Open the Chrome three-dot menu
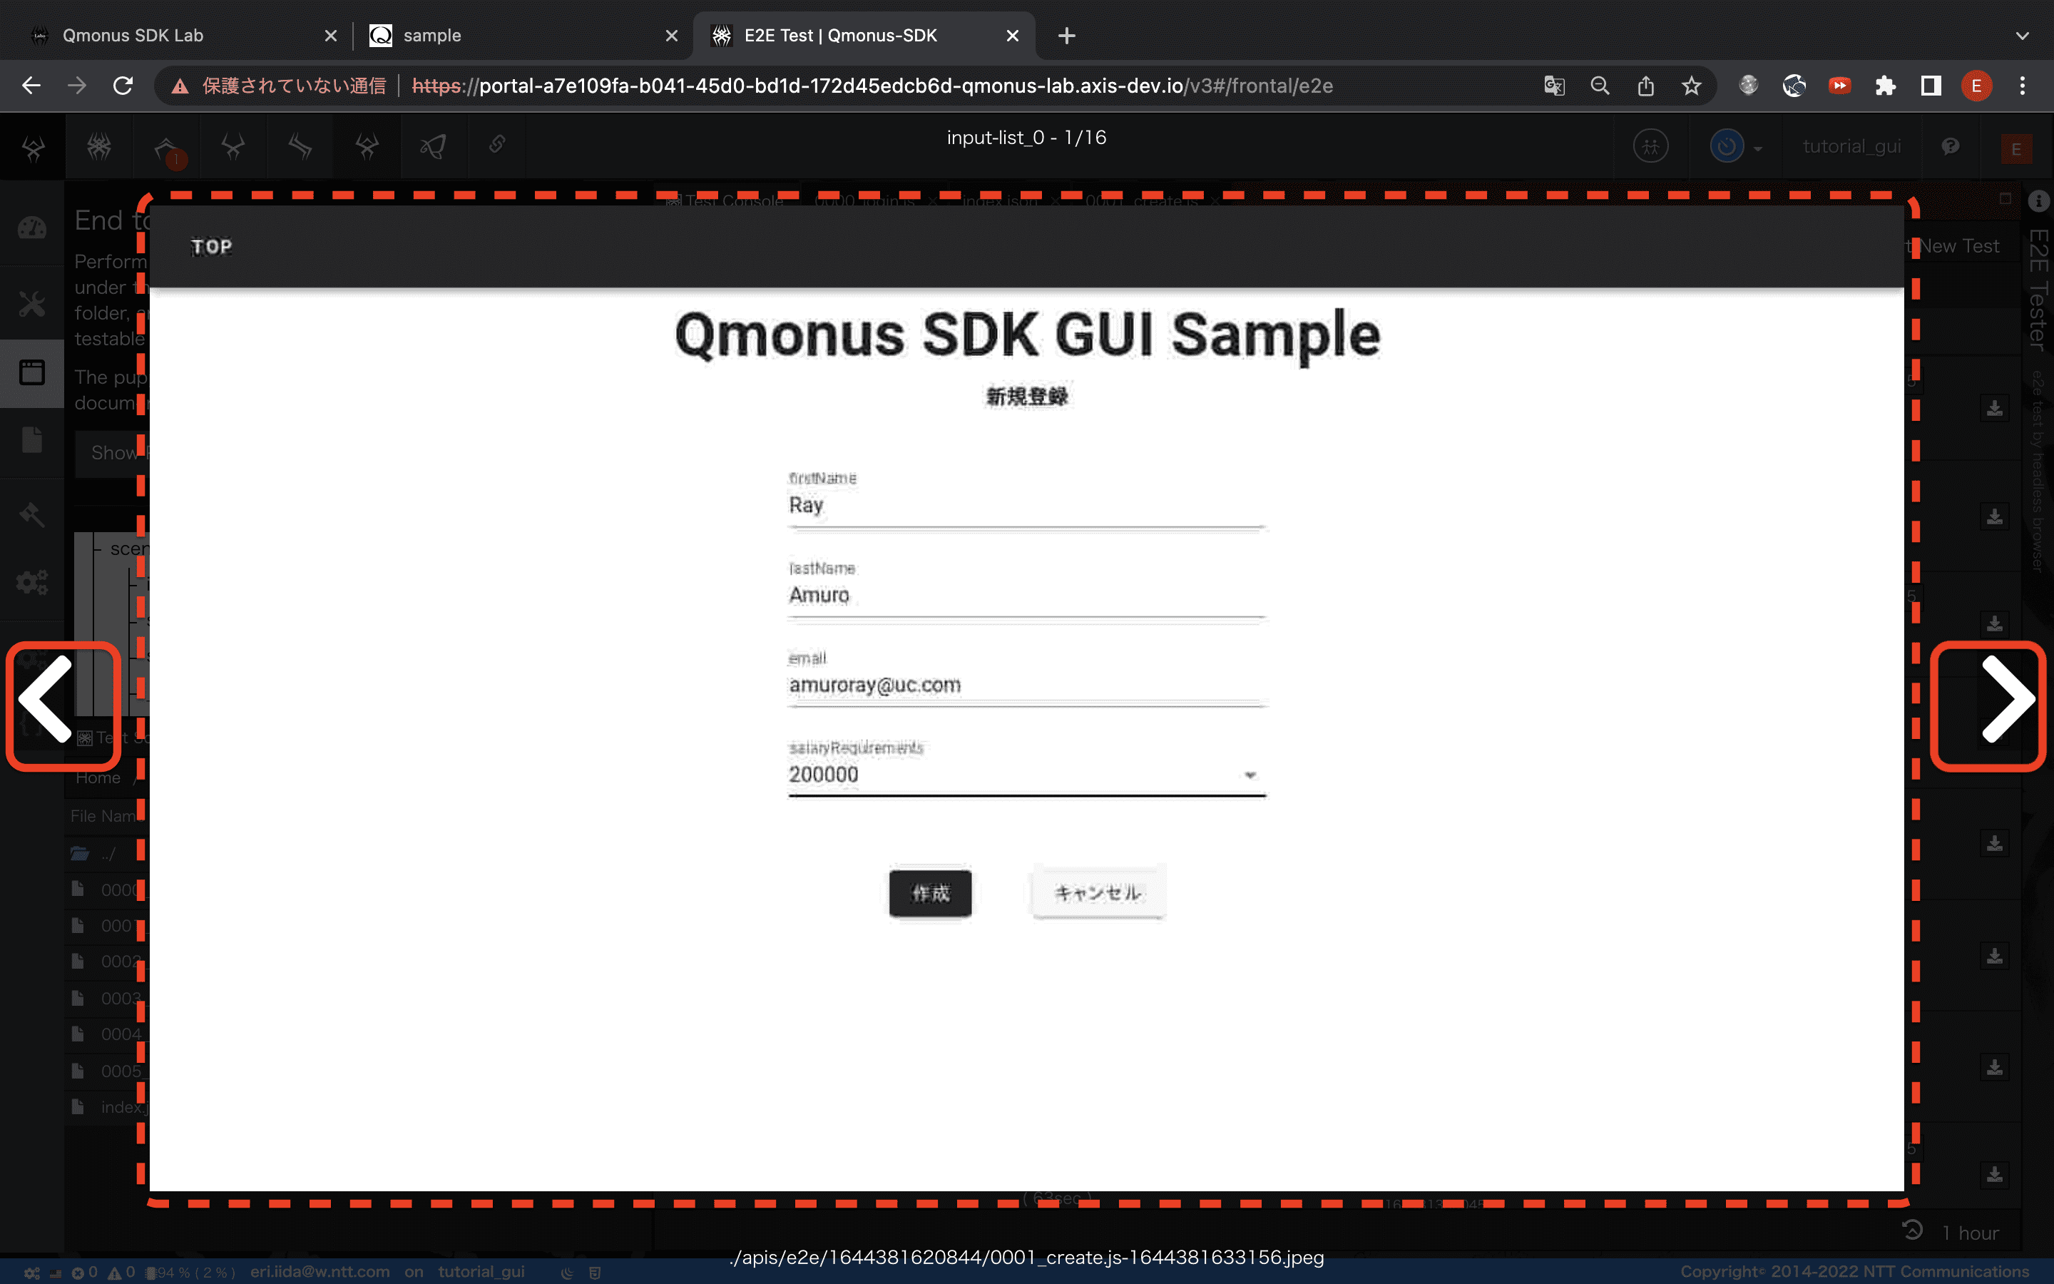 pyautogui.click(x=2023, y=86)
